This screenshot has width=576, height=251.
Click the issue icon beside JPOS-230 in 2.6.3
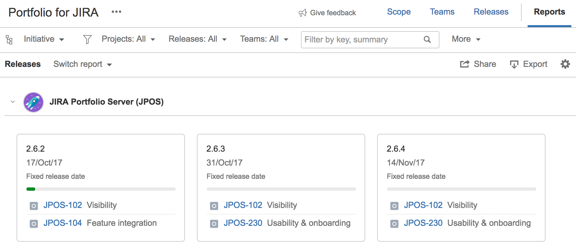(214, 224)
